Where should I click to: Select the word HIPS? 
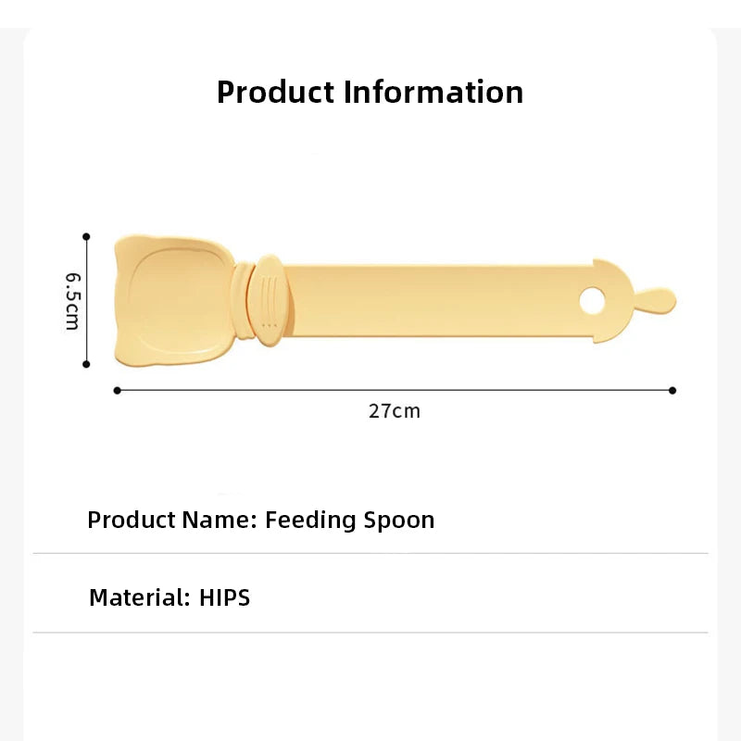pos(225,597)
